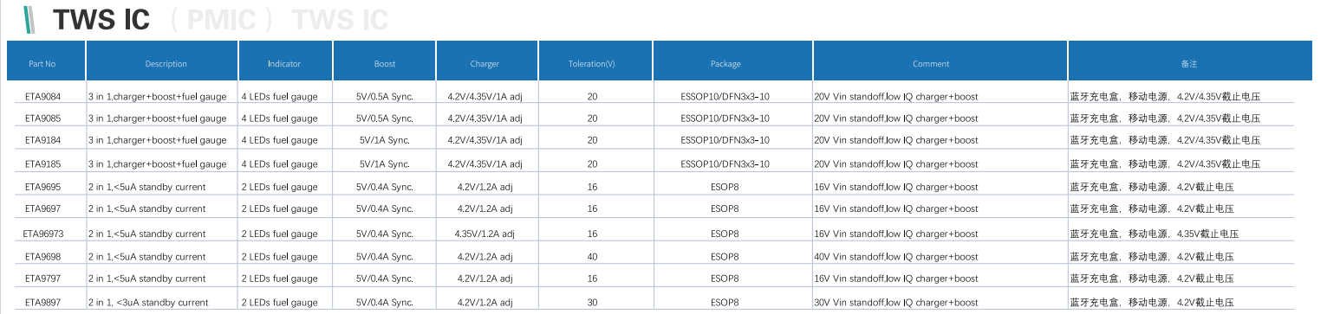Click the Comment column header
1327x314 pixels.
(931, 63)
